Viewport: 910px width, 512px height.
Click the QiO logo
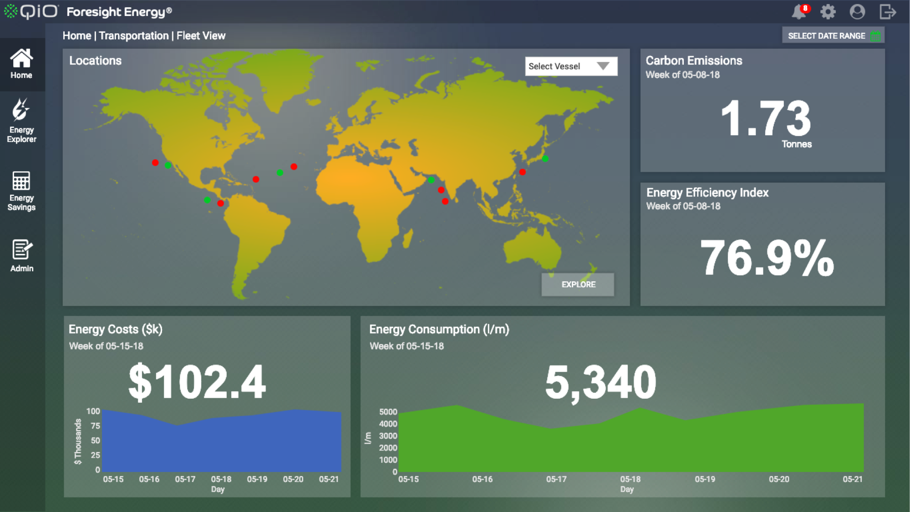(31, 11)
